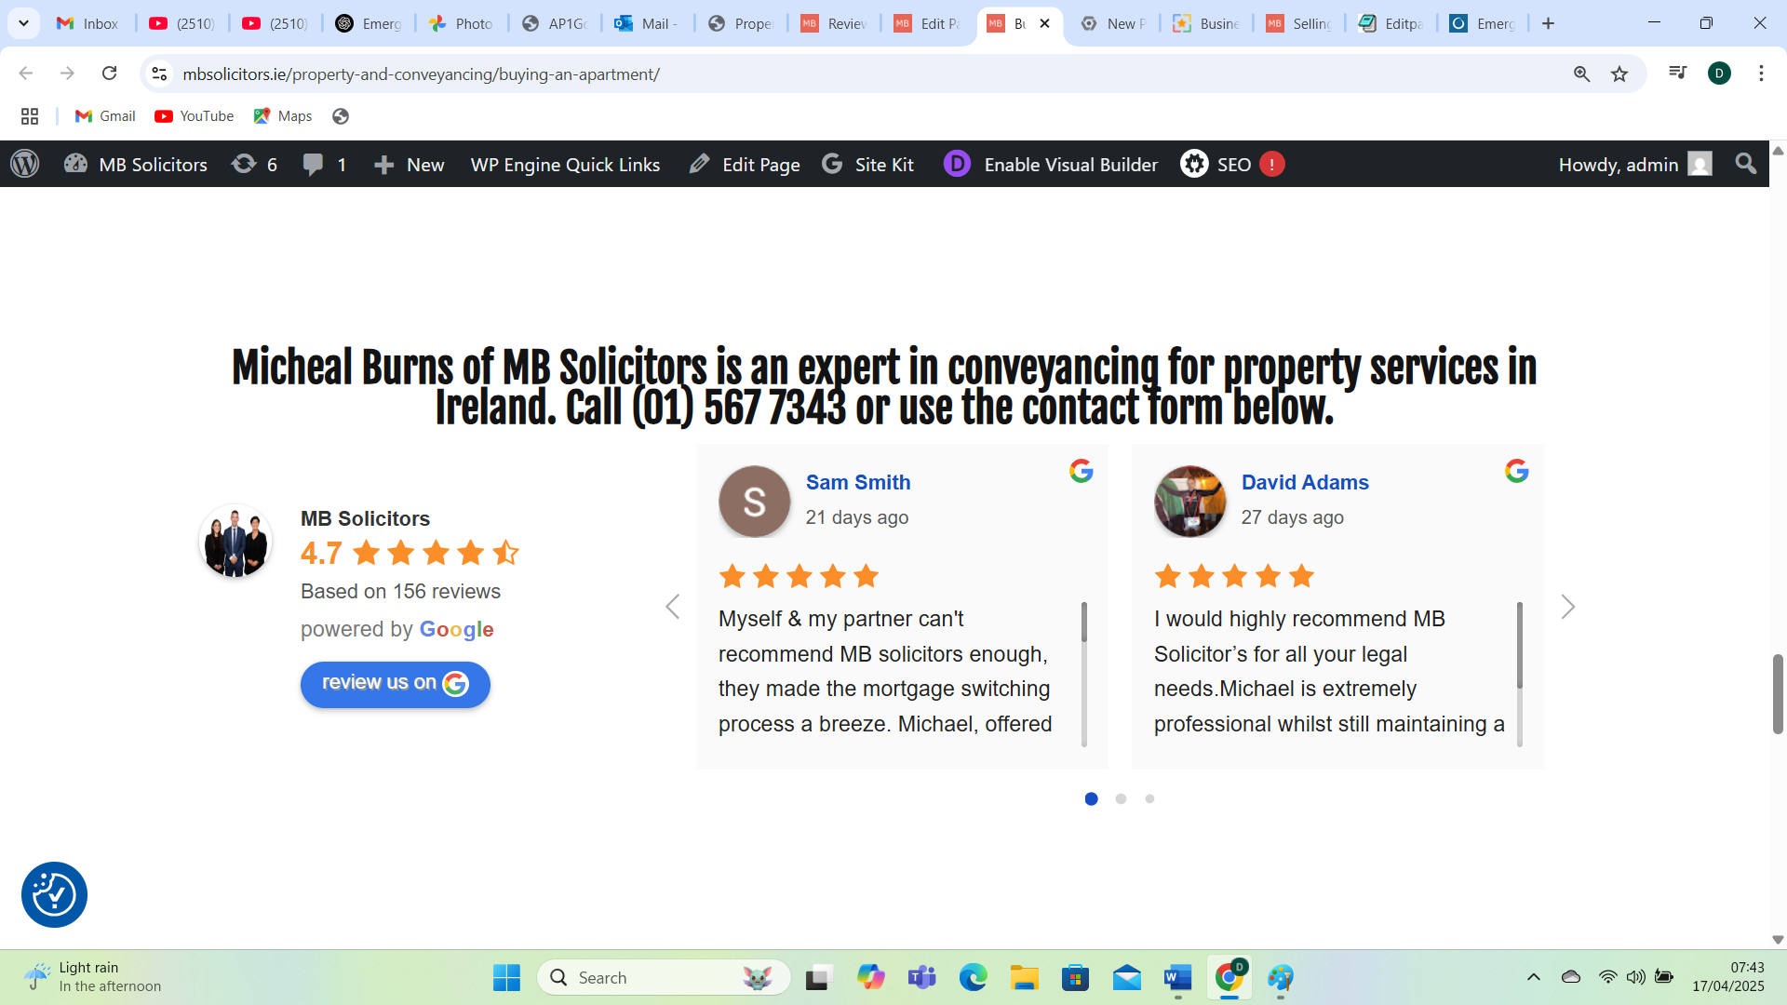Go back to previous page
Screen dimensions: 1787x1005
pyautogui.click(x=26, y=74)
